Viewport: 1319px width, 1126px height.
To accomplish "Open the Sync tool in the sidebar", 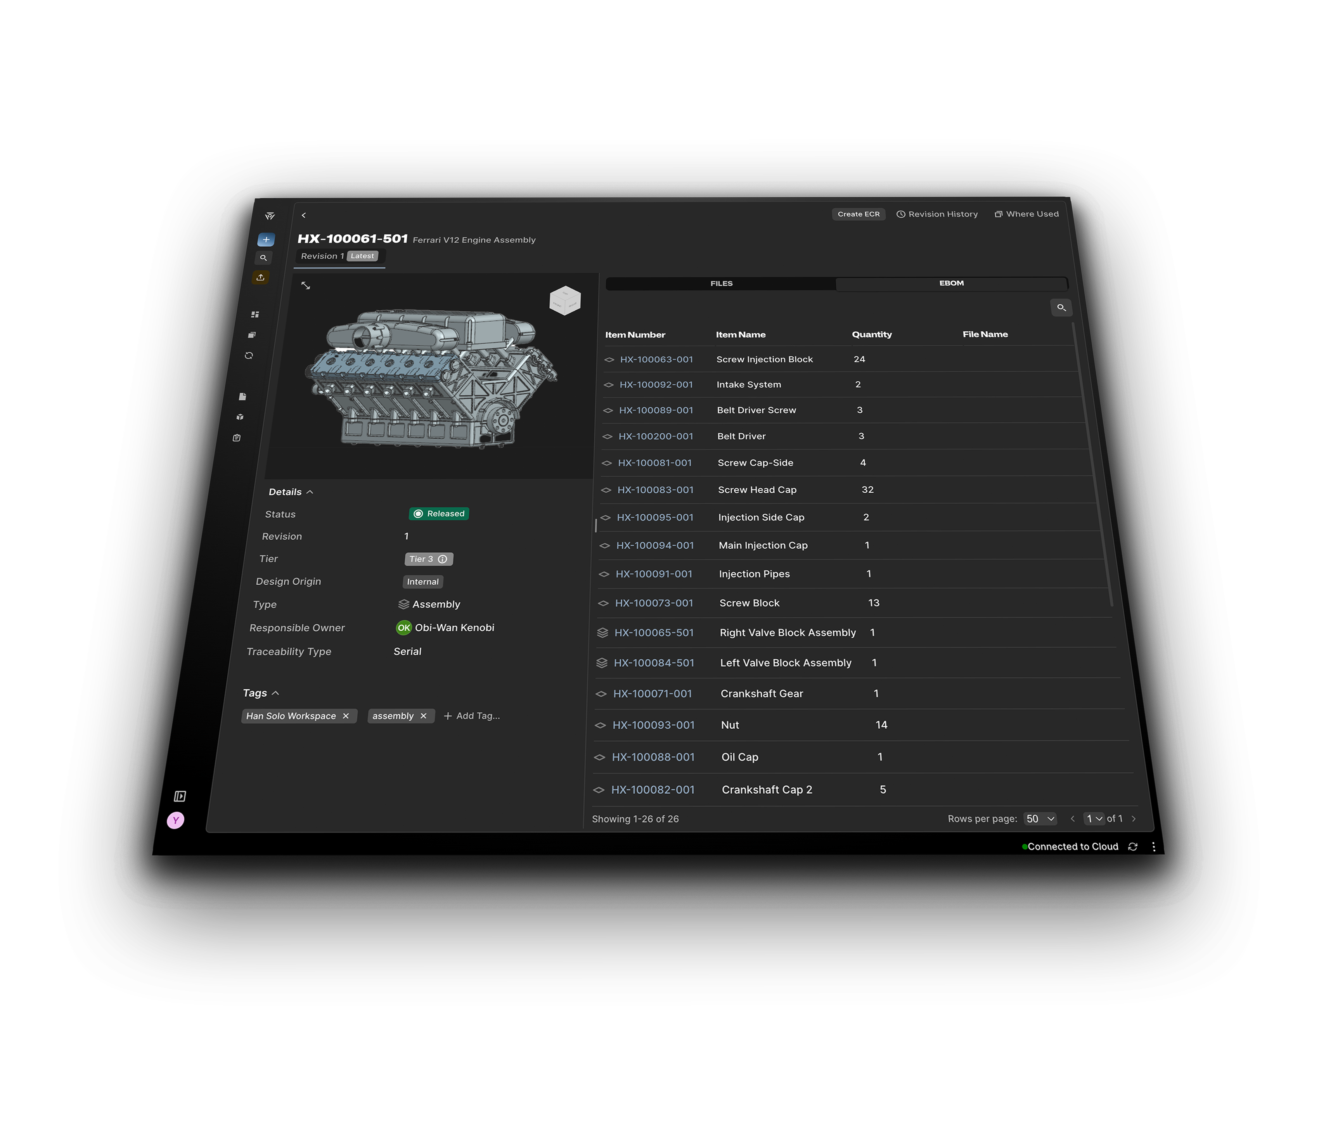I will click(249, 355).
